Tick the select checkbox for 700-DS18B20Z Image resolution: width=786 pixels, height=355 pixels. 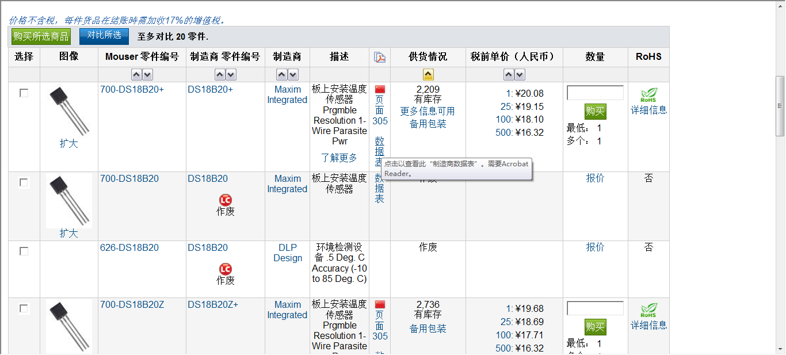tap(24, 308)
